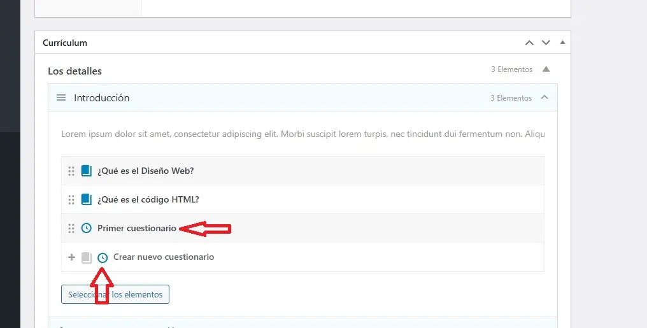Screen dimensions: 647x328
Task: Grab the Introducción section hamburger handle
Action: tap(61, 98)
